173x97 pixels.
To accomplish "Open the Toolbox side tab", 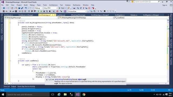I will pyautogui.click(x=2, y=38).
